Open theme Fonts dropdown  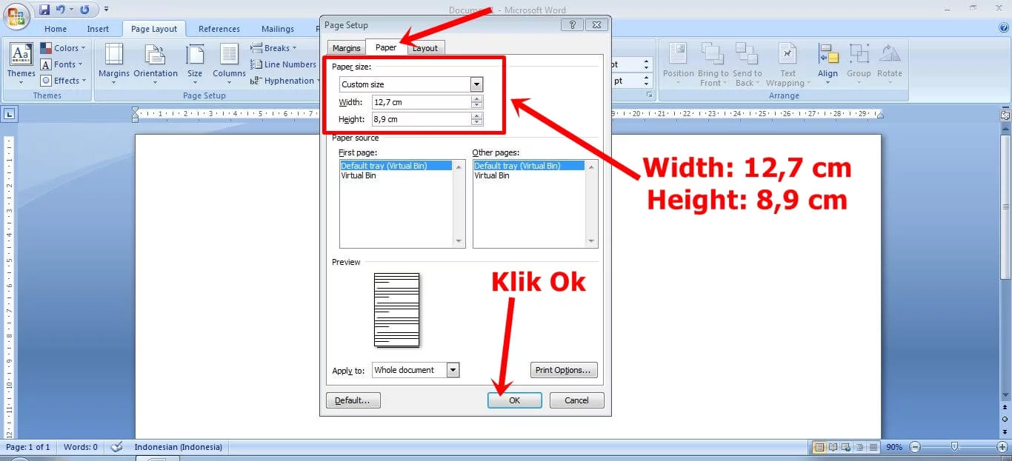[63, 64]
